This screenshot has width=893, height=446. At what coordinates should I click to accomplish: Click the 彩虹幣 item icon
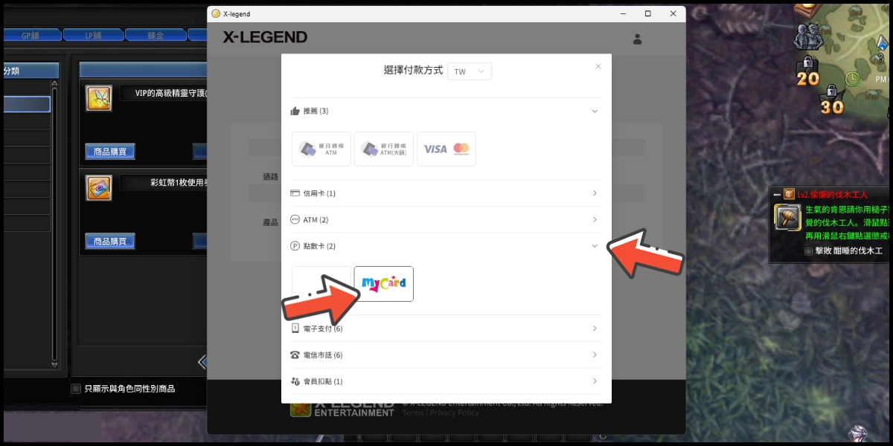[98, 187]
